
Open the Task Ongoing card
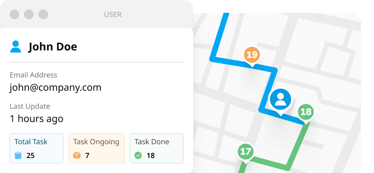(x=96, y=148)
